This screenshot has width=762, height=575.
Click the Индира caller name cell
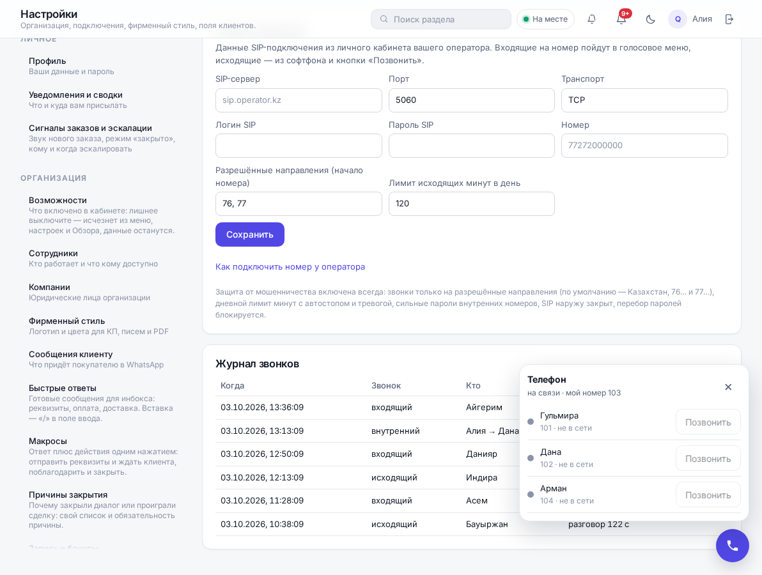pos(481,477)
